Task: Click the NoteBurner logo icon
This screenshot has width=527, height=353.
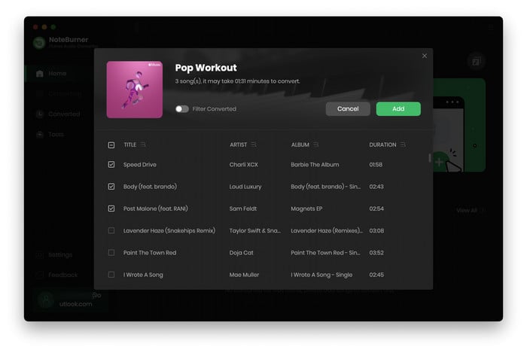Action: [39, 43]
